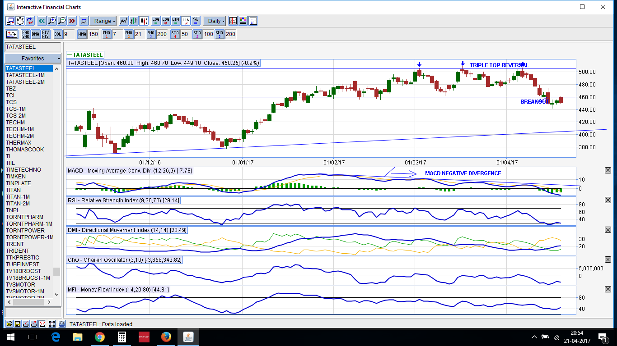Toggle the DMA indicator button
Image resolution: width=617 pixels, height=346 pixels.
(35, 34)
